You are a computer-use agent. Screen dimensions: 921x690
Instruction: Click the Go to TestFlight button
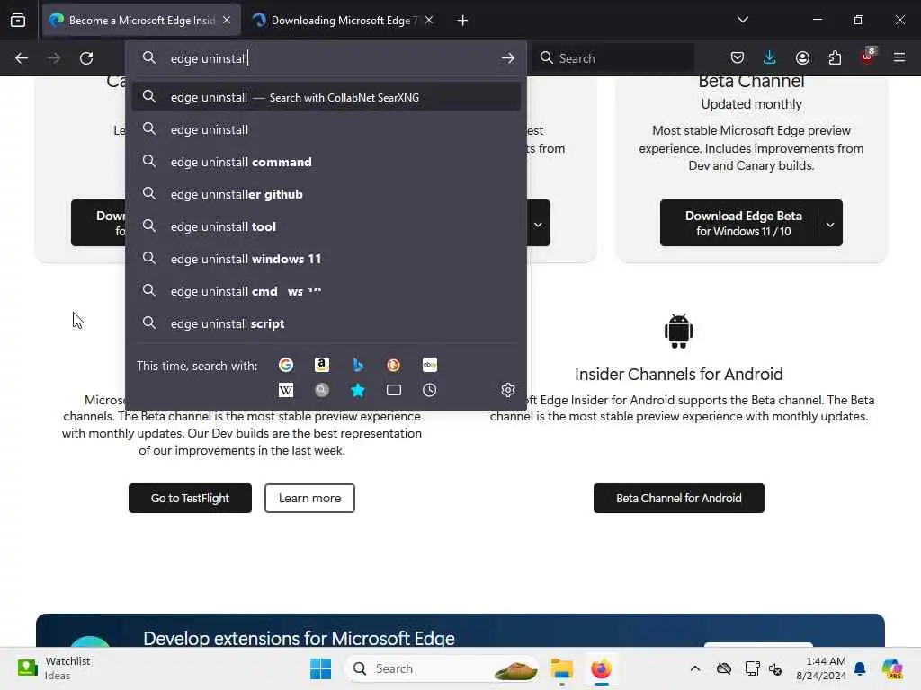coord(190,498)
